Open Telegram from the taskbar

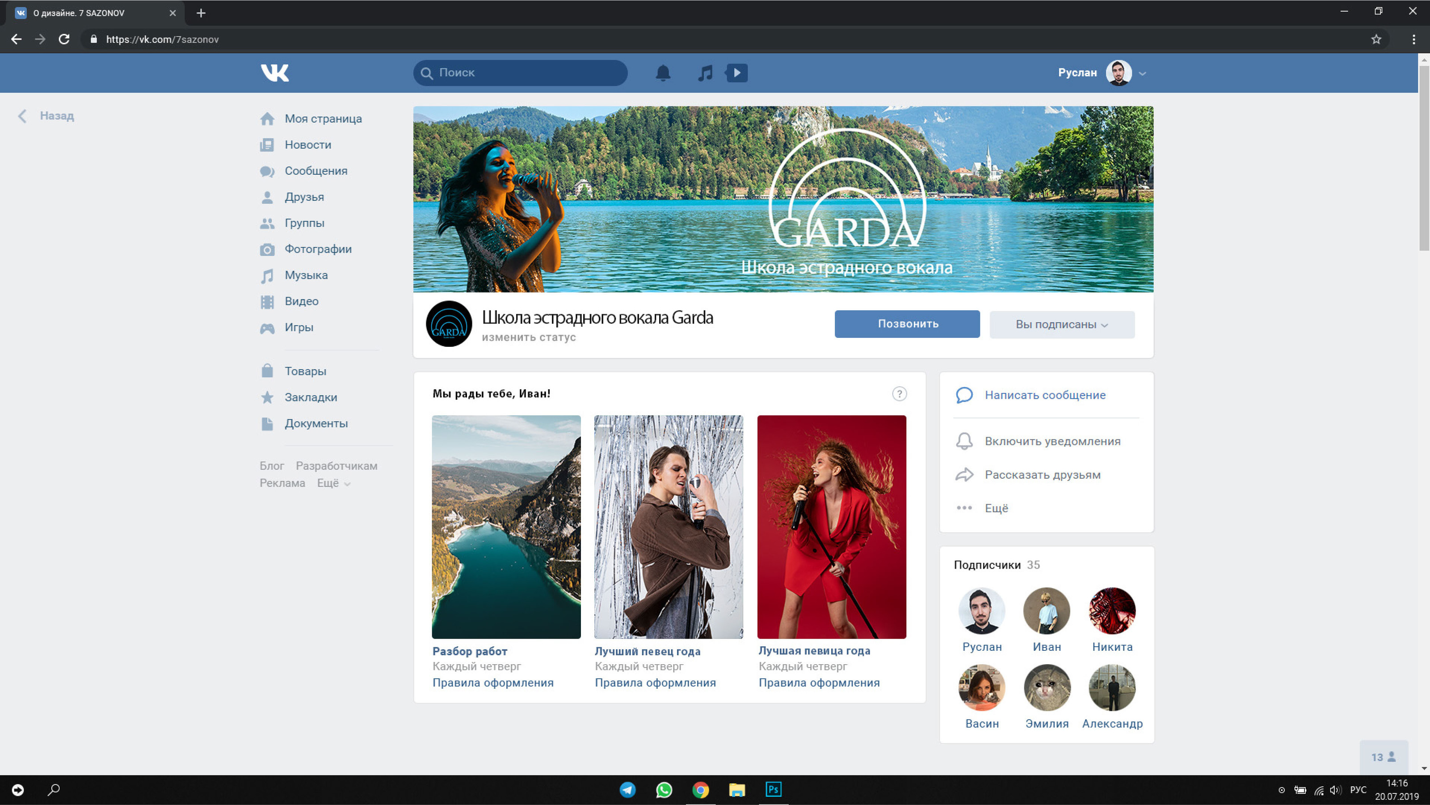(628, 789)
